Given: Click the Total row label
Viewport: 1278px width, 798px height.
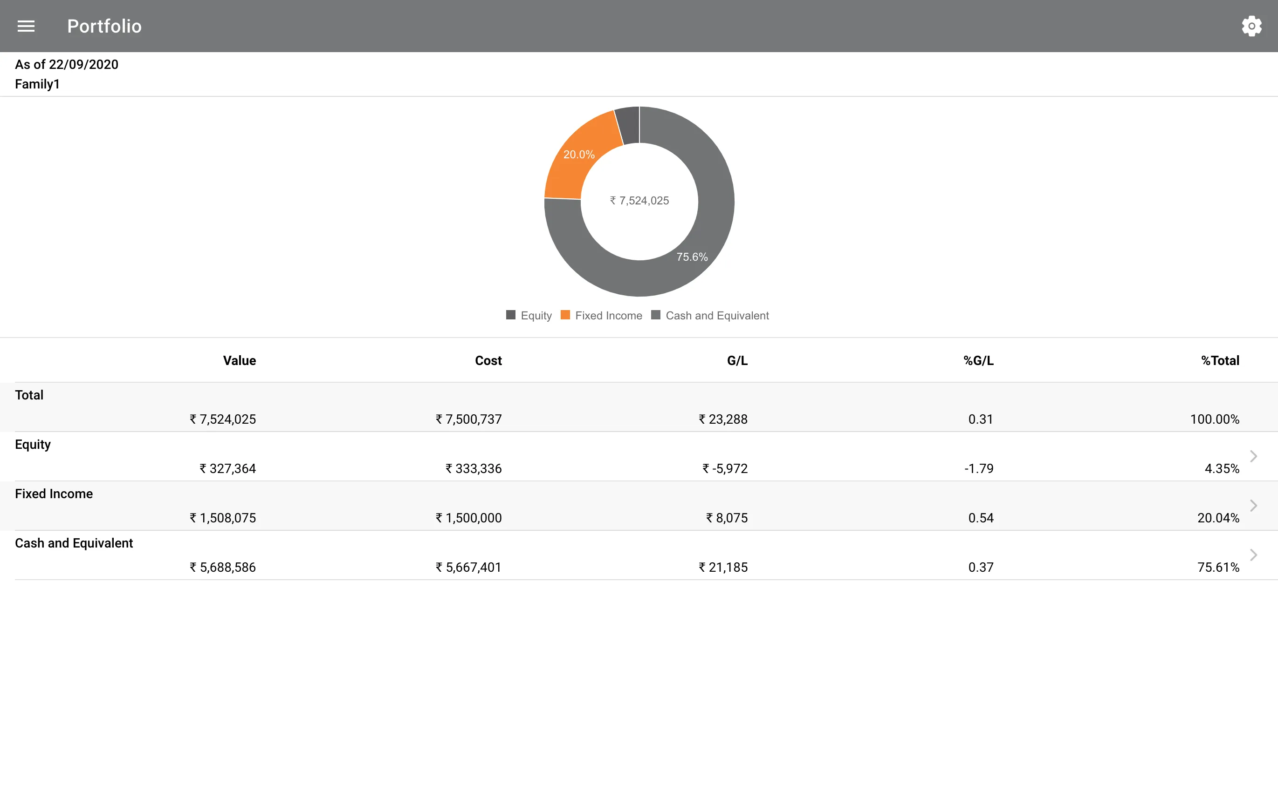Looking at the screenshot, I should coord(29,395).
